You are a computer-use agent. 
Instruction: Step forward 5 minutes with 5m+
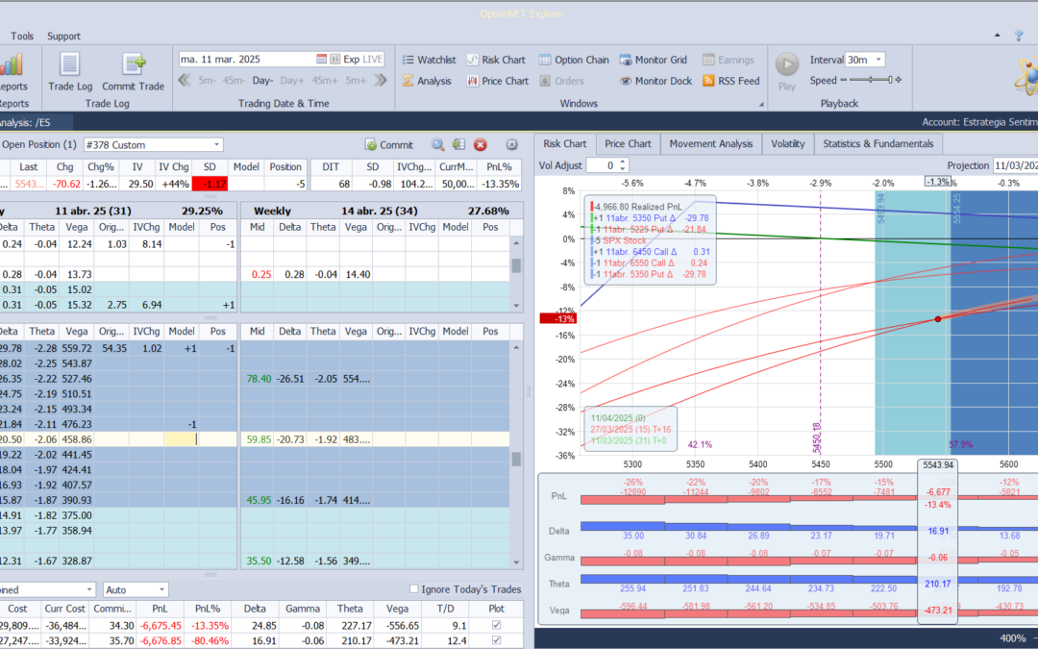(356, 80)
